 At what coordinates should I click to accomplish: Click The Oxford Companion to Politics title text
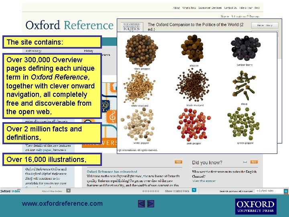click(x=195, y=27)
